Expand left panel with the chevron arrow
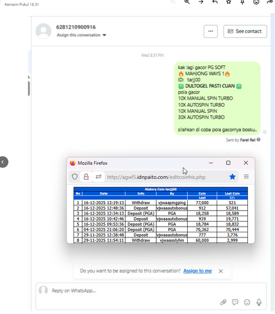 pos(3,162)
